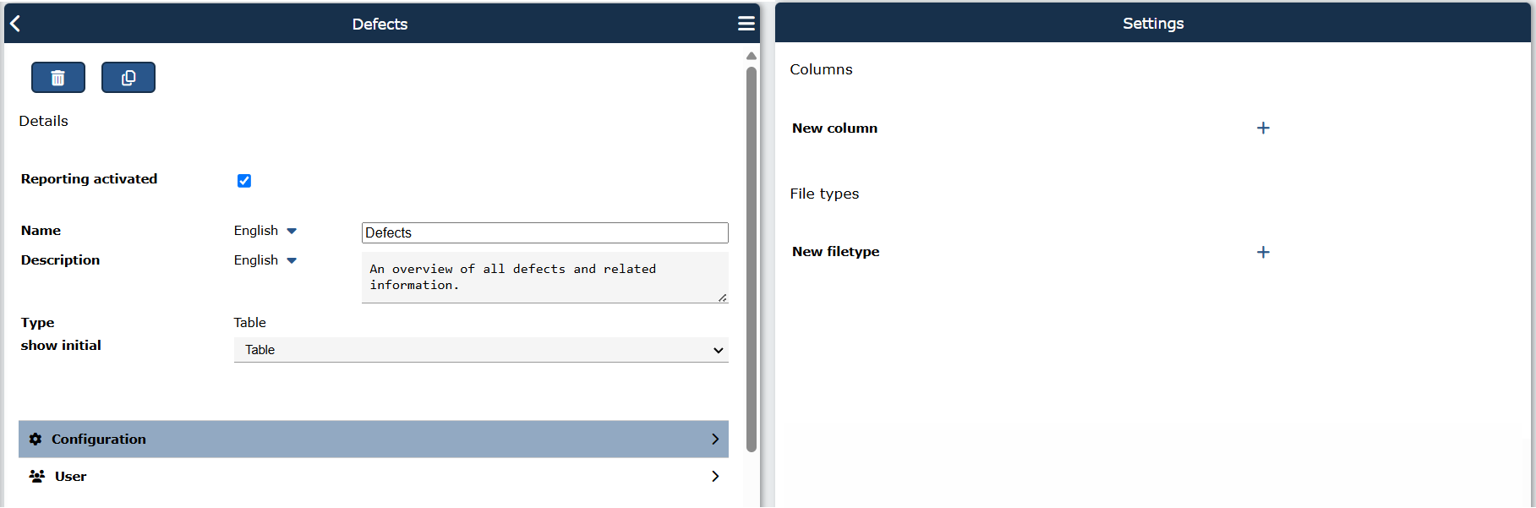Screen dimensions: 1536x508
Task: Click the trash delete button
Action: click(x=58, y=78)
